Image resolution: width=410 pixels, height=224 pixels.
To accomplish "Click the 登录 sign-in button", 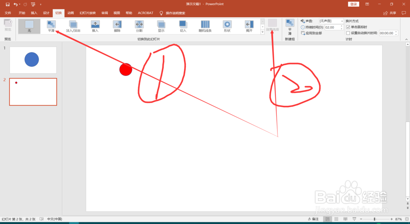I will [x=353, y=4].
